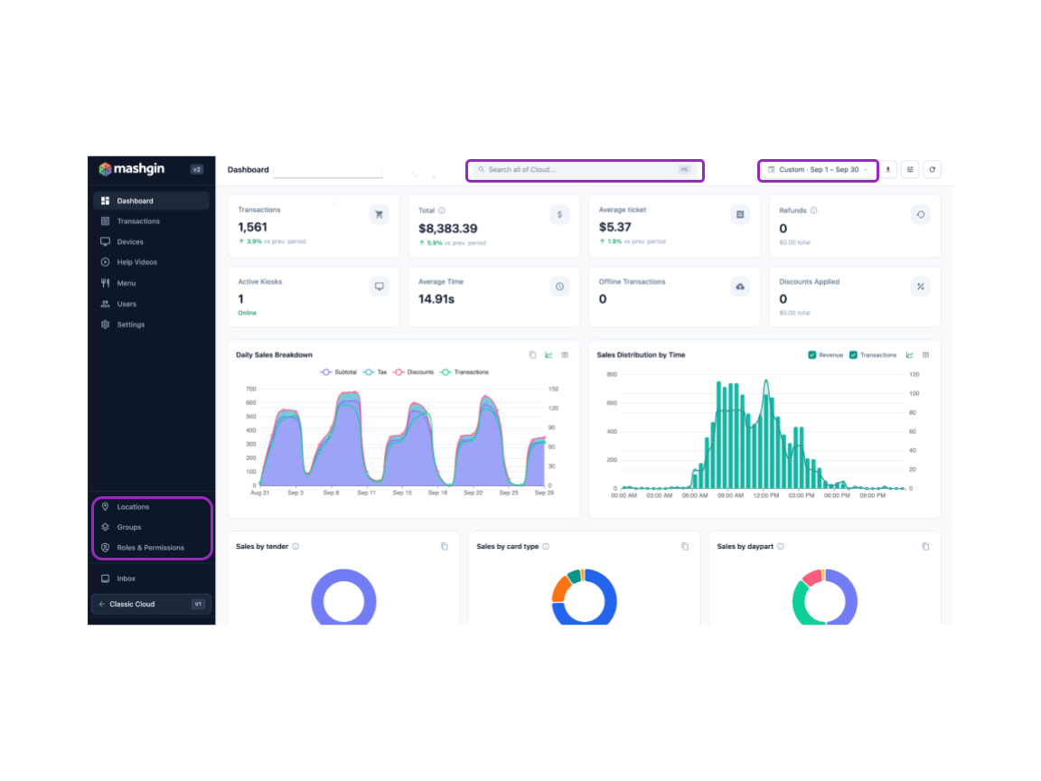This screenshot has width=1041, height=781.
Task: Open the filter settings icon in the top bar
Action: pos(910,170)
